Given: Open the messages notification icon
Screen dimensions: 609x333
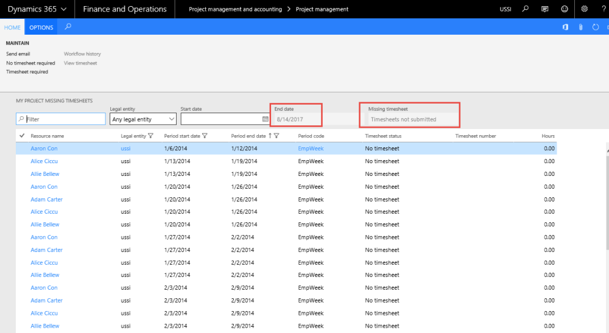Looking at the screenshot, I should point(544,9).
